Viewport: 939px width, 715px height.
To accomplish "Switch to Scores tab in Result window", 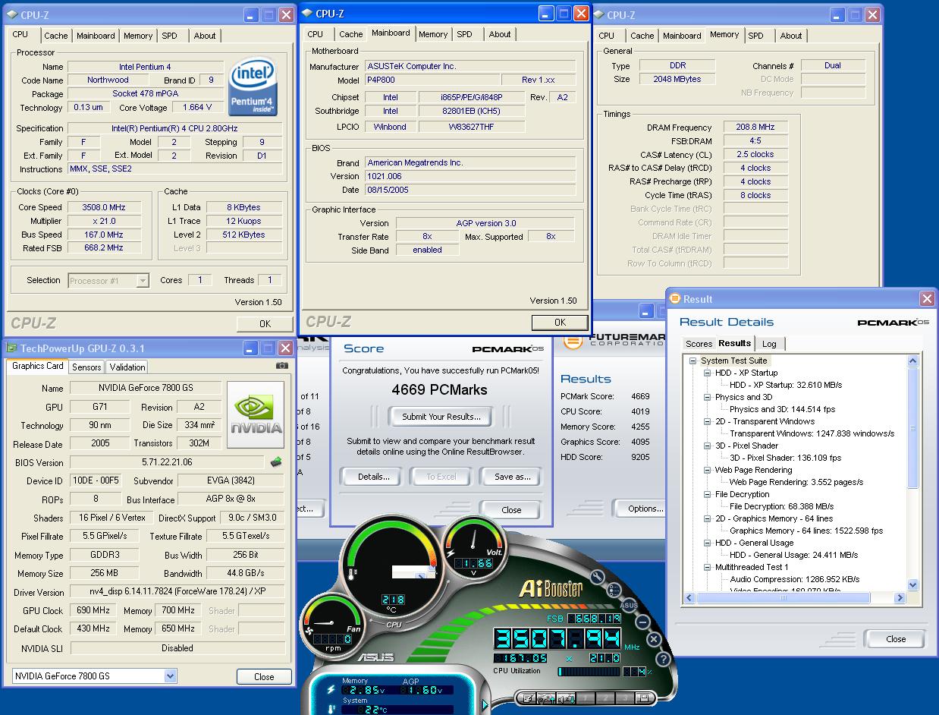I will click(x=699, y=344).
